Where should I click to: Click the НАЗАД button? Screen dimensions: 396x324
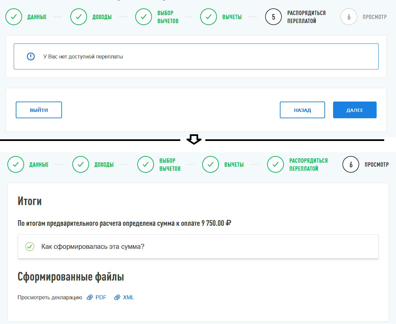302,110
